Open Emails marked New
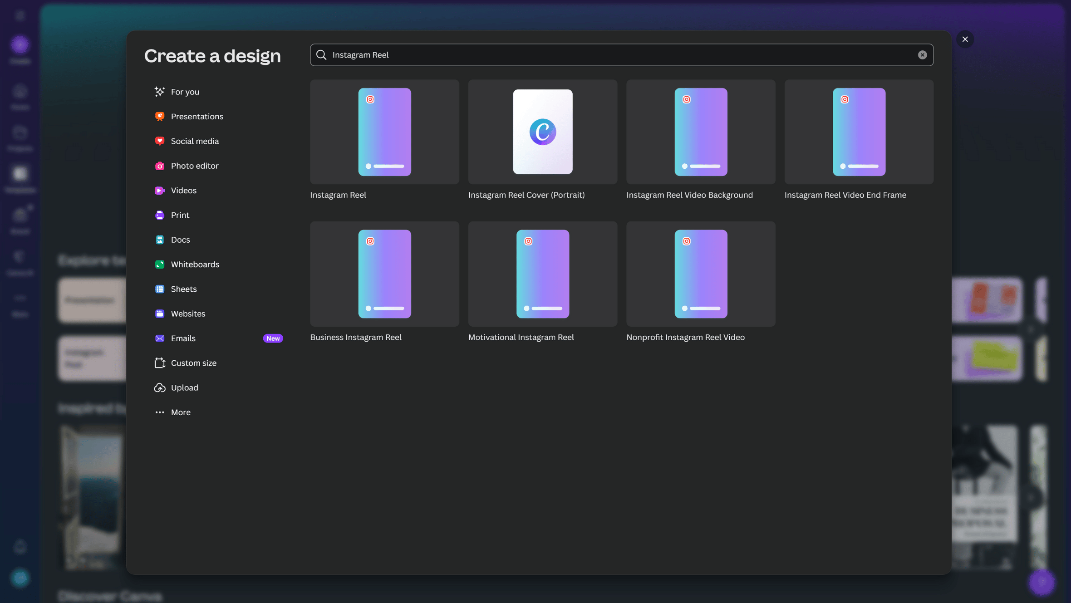The height and width of the screenshot is (603, 1071). [183, 338]
